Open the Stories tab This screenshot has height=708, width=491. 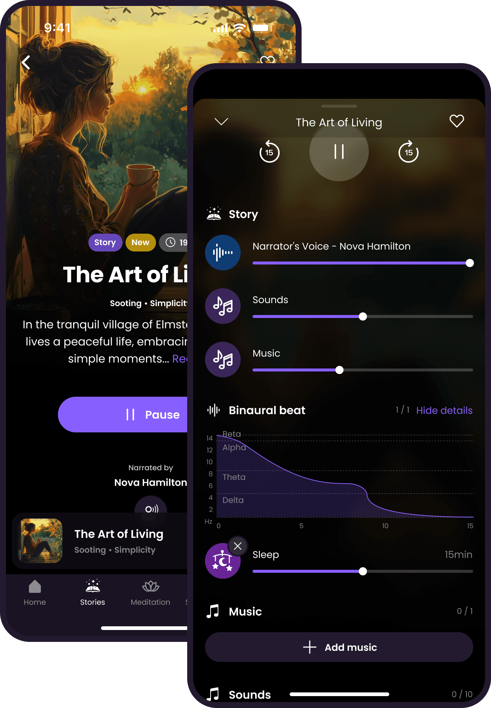[92, 593]
